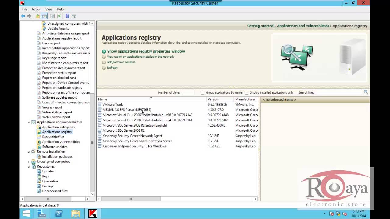Select the Update Agents tree item
390x219 pixels.
[58, 29]
